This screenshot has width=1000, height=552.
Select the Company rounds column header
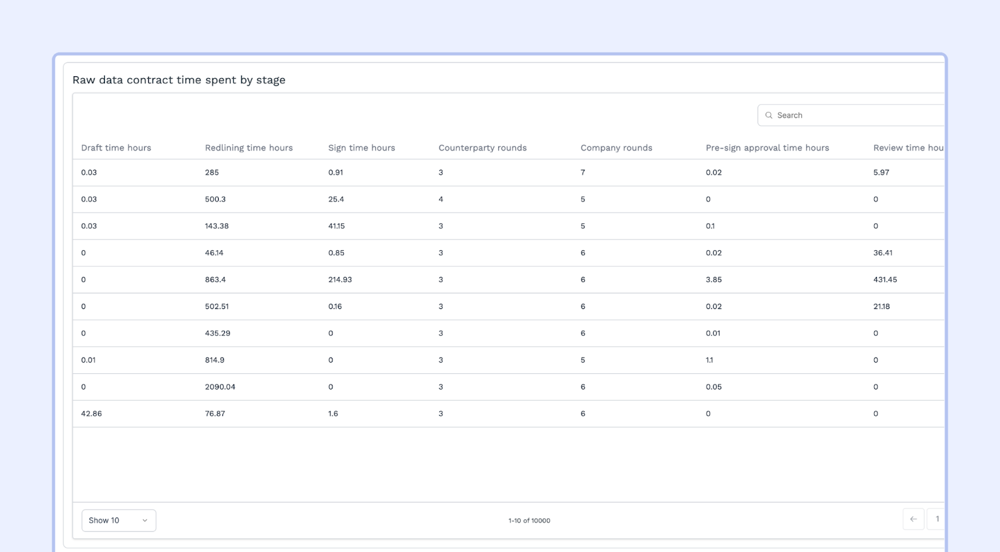616,148
